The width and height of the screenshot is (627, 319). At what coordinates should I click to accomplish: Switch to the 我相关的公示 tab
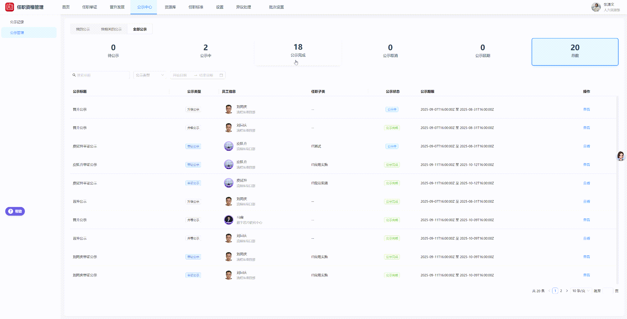pyautogui.click(x=111, y=29)
